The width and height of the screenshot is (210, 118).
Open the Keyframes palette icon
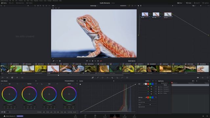tap(198, 78)
